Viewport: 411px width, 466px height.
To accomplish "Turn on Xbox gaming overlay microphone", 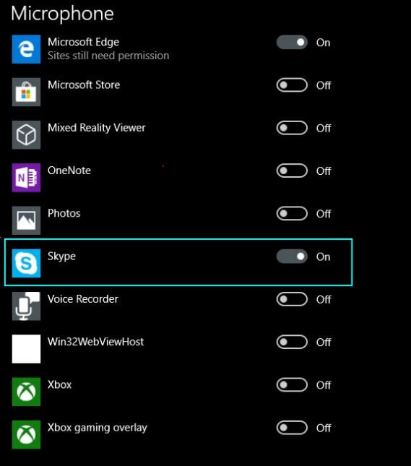I will 292,428.
